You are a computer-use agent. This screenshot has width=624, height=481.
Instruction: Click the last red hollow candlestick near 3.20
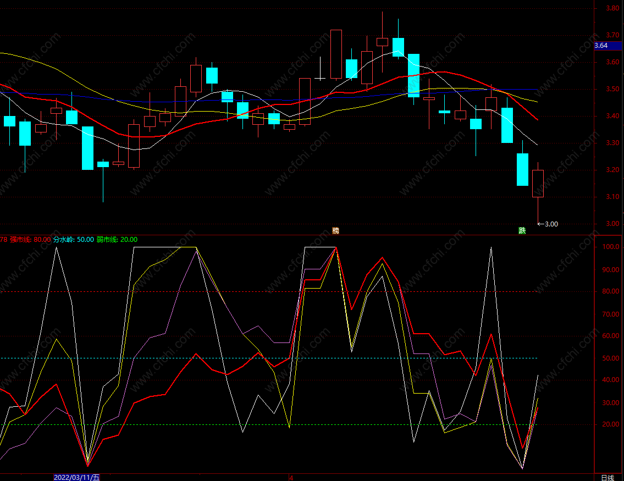(x=538, y=184)
